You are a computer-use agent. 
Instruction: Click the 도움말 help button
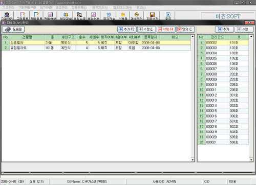(13, 29)
